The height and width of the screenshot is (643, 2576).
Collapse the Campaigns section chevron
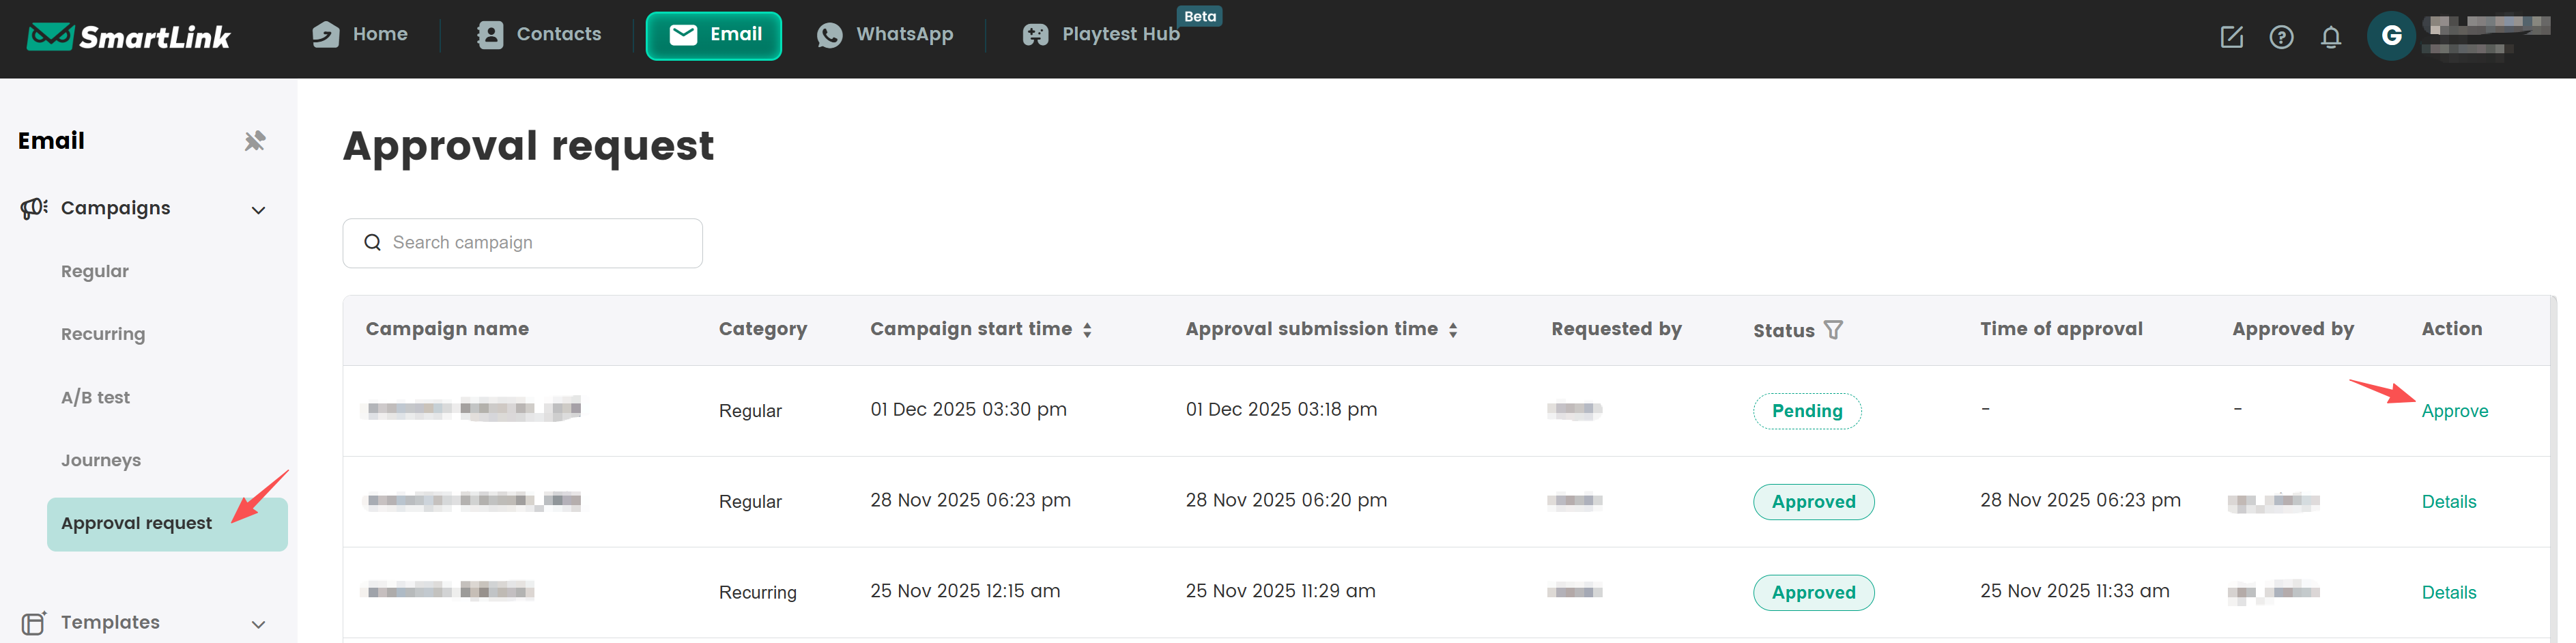(258, 209)
